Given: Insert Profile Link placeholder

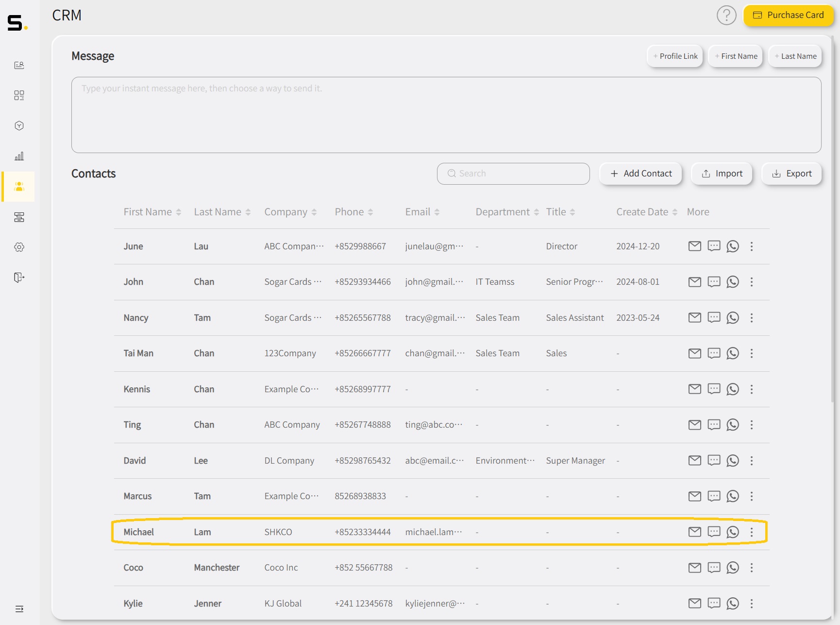Looking at the screenshot, I should pyautogui.click(x=675, y=56).
